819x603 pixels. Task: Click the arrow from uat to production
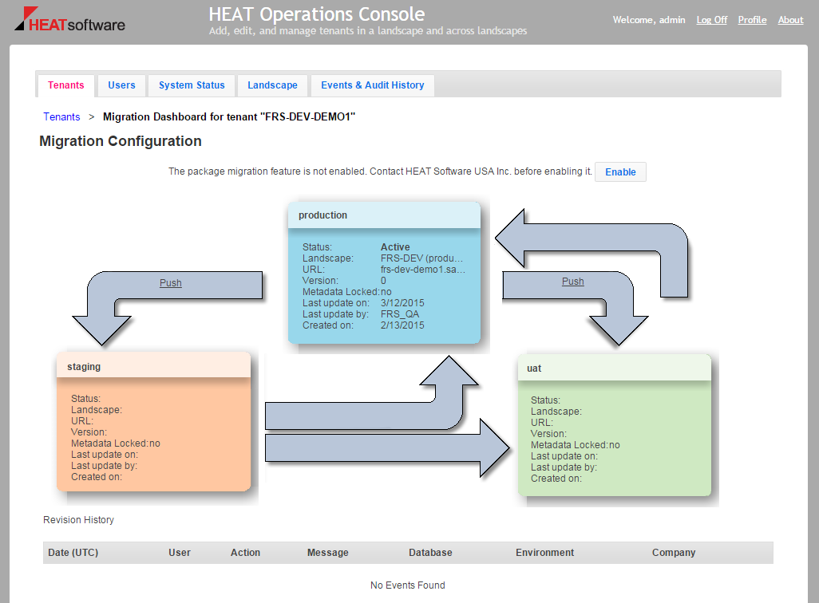click(591, 239)
